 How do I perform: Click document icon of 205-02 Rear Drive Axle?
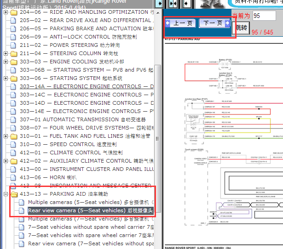(13, 20)
